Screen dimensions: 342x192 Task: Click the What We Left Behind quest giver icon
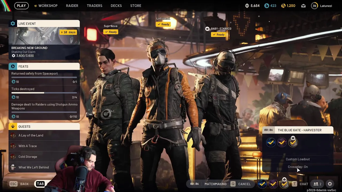[13, 167]
